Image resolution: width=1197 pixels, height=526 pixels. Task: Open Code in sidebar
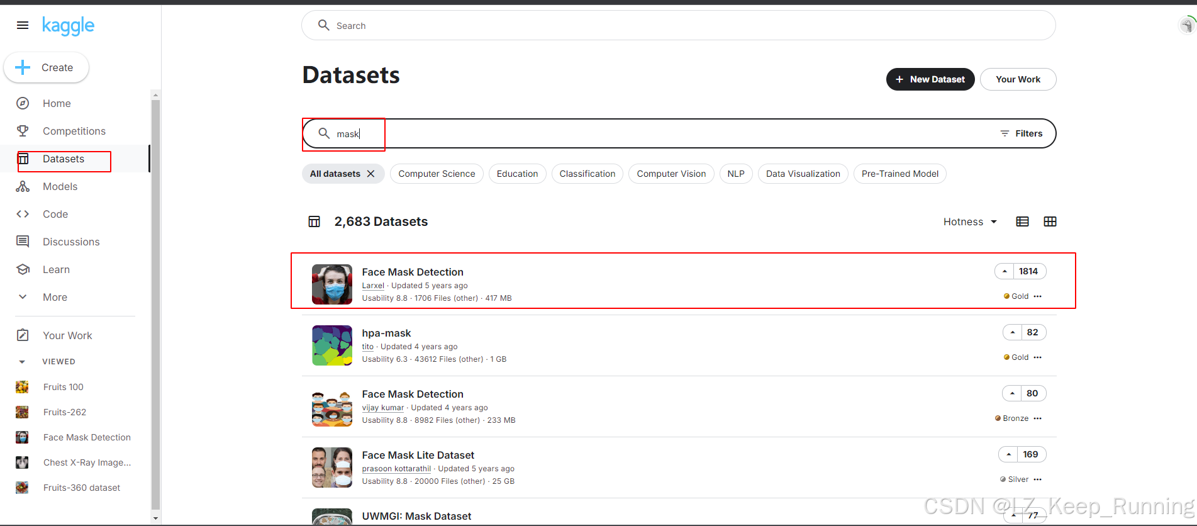pyautogui.click(x=55, y=214)
